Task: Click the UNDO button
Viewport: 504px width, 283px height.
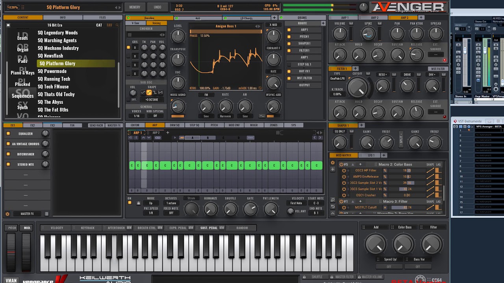Action: point(157,7)
